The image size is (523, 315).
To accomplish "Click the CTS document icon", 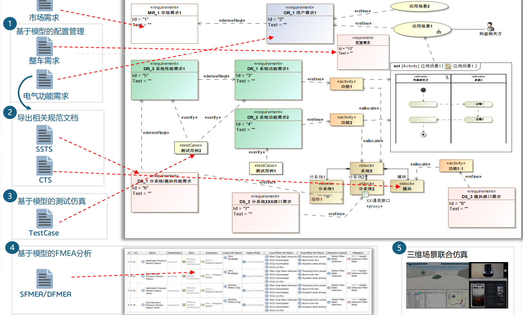I will pyautogui.click(x=45, y=166).
